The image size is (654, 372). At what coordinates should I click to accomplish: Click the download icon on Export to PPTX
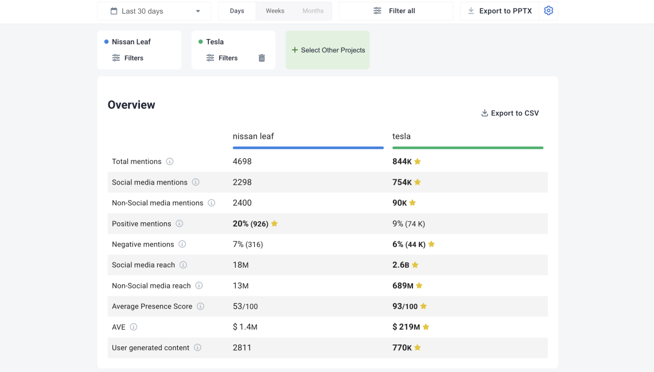click(x=471, y=11)
